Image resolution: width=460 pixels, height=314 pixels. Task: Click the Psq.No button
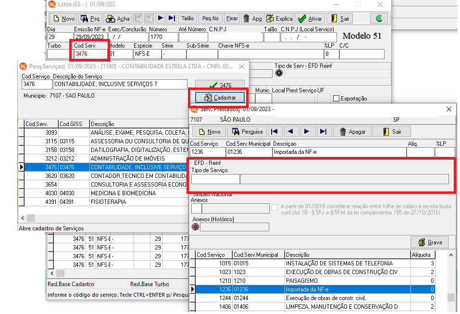(211, 18)
